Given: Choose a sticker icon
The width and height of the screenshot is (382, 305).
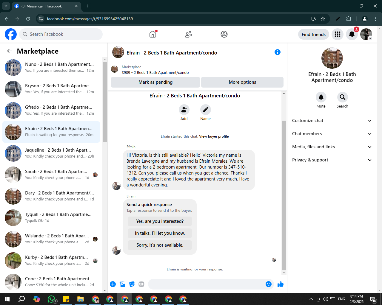Looking at the screenshot, I should [132, 284].
